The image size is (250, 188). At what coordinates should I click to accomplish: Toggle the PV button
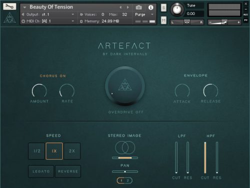(246, 20)
